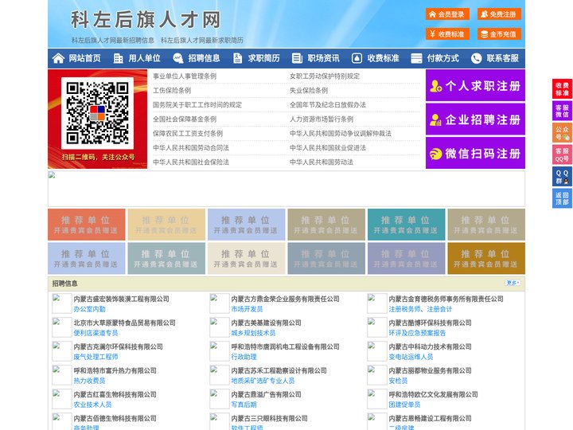Open the 安检员 job posting
Image resolution: width=573 pixels, height=430 pixels.
pos(398,381)
